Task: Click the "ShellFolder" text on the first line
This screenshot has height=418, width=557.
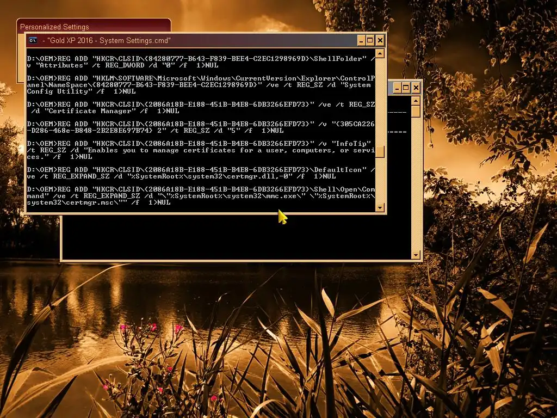Action: 338,59
